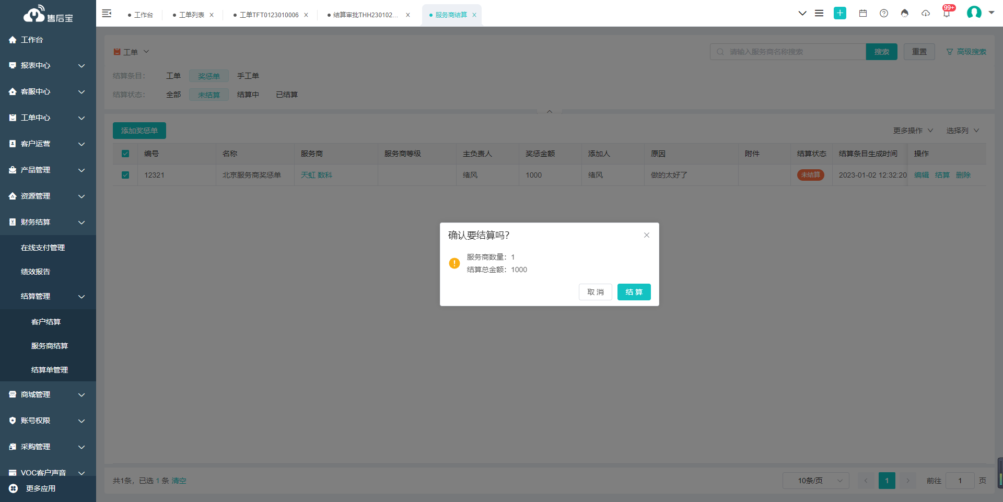
Task: Click the page jump number input
Action: (x=960, y=481)
